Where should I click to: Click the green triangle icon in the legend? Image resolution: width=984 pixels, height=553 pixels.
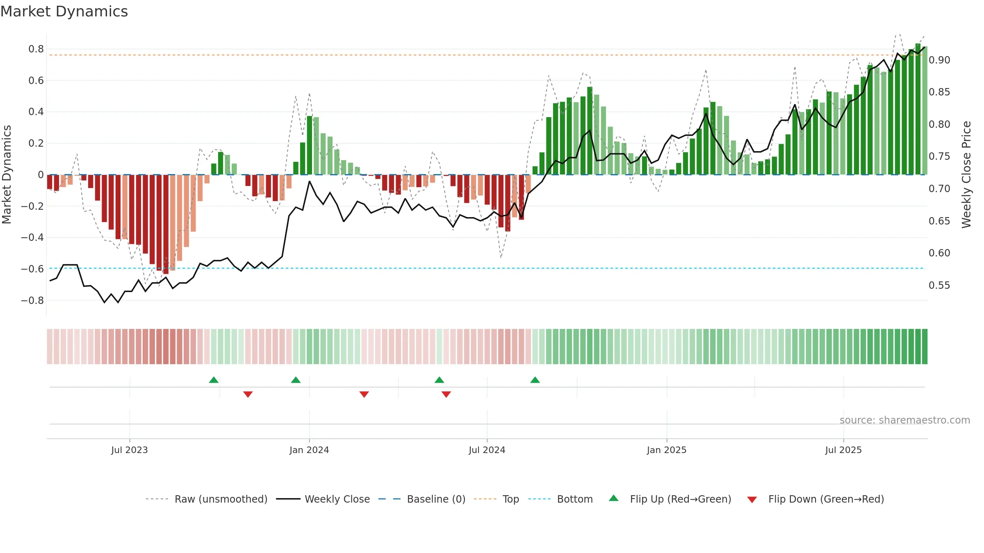[614, 498]
